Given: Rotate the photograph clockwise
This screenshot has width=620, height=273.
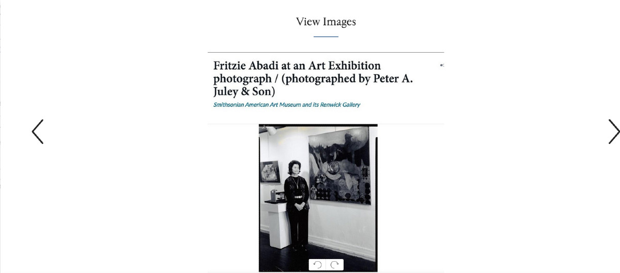Looking at the screenshot, I should tap(335, 265).
